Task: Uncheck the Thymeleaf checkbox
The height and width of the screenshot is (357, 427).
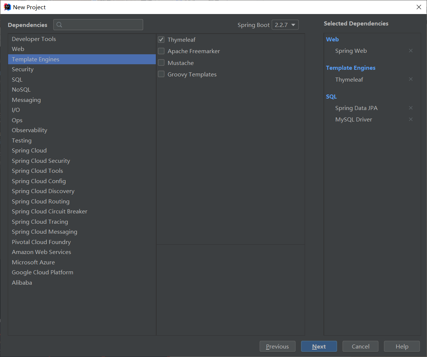Action: tap(161, 40)
